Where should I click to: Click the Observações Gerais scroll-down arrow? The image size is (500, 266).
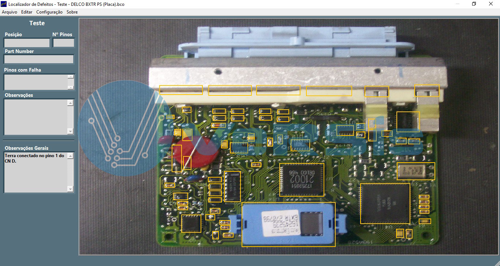[71, 189]
